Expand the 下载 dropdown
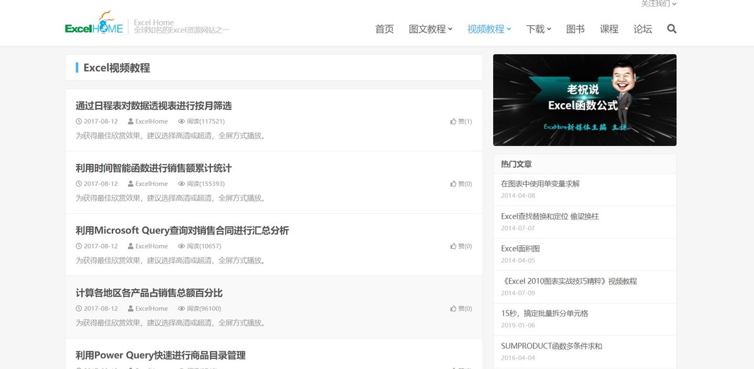This screenshot has height=369, width=754. (x=536, y=29)
